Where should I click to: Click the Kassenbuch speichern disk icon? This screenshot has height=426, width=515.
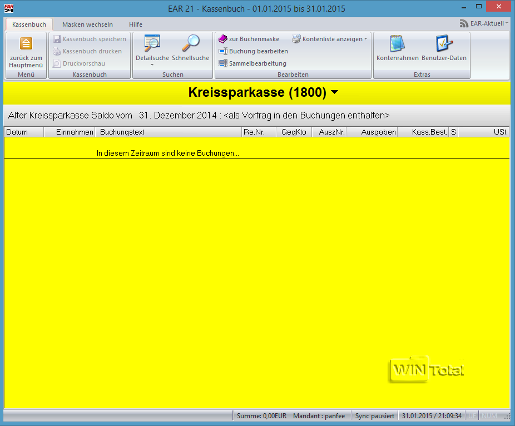[x=57, y=39]
